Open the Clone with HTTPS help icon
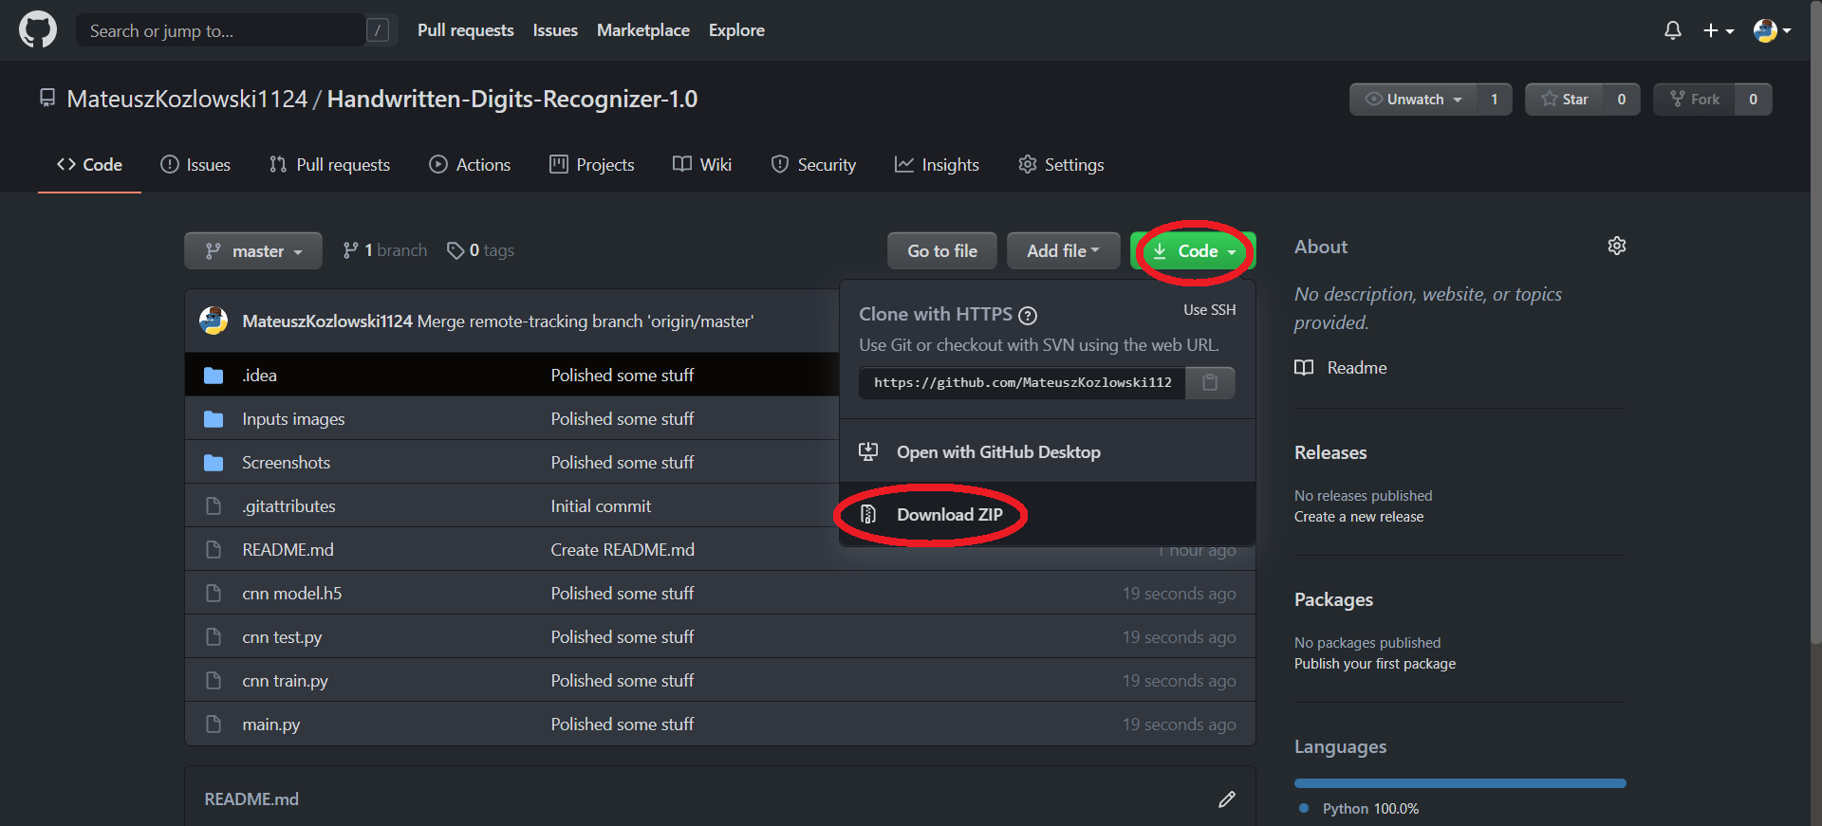This screenshot has width=1822, height=826. point(1028,315)
